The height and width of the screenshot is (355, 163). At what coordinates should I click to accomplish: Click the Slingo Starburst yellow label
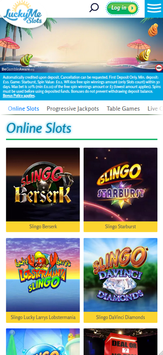coord(121,227)
